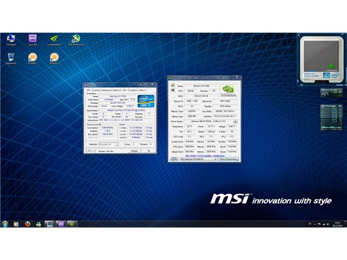Click the Core Speed value in CPU-Z
347x260 pixels.
point(107,128)
